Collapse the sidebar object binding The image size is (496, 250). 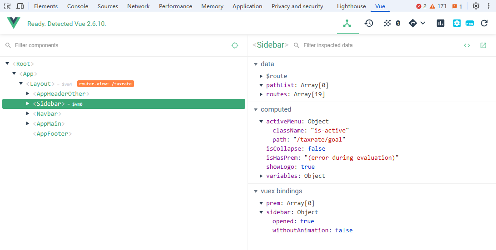(261, 212)
